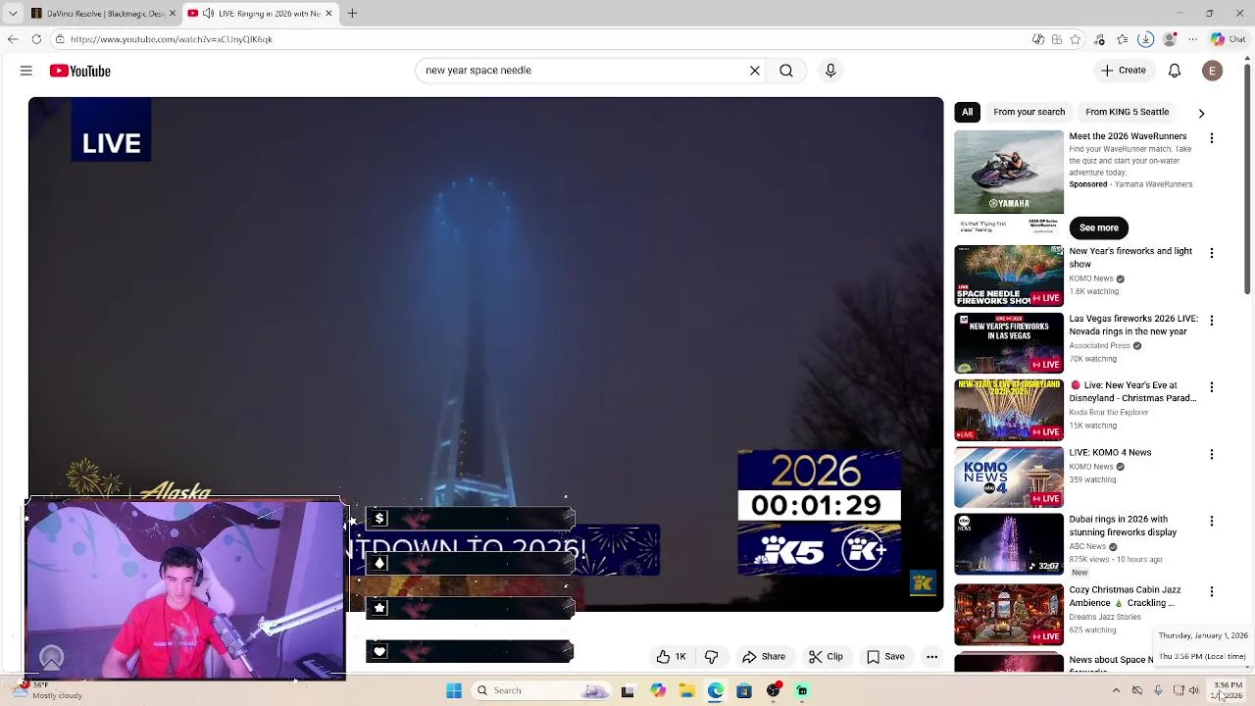Screen dimensions: 1255x706
Task: Reload the page
Action: (x=36, y=39)
